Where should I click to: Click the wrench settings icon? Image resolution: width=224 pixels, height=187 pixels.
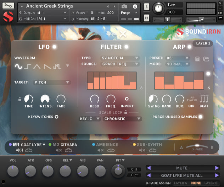(8, 6)
